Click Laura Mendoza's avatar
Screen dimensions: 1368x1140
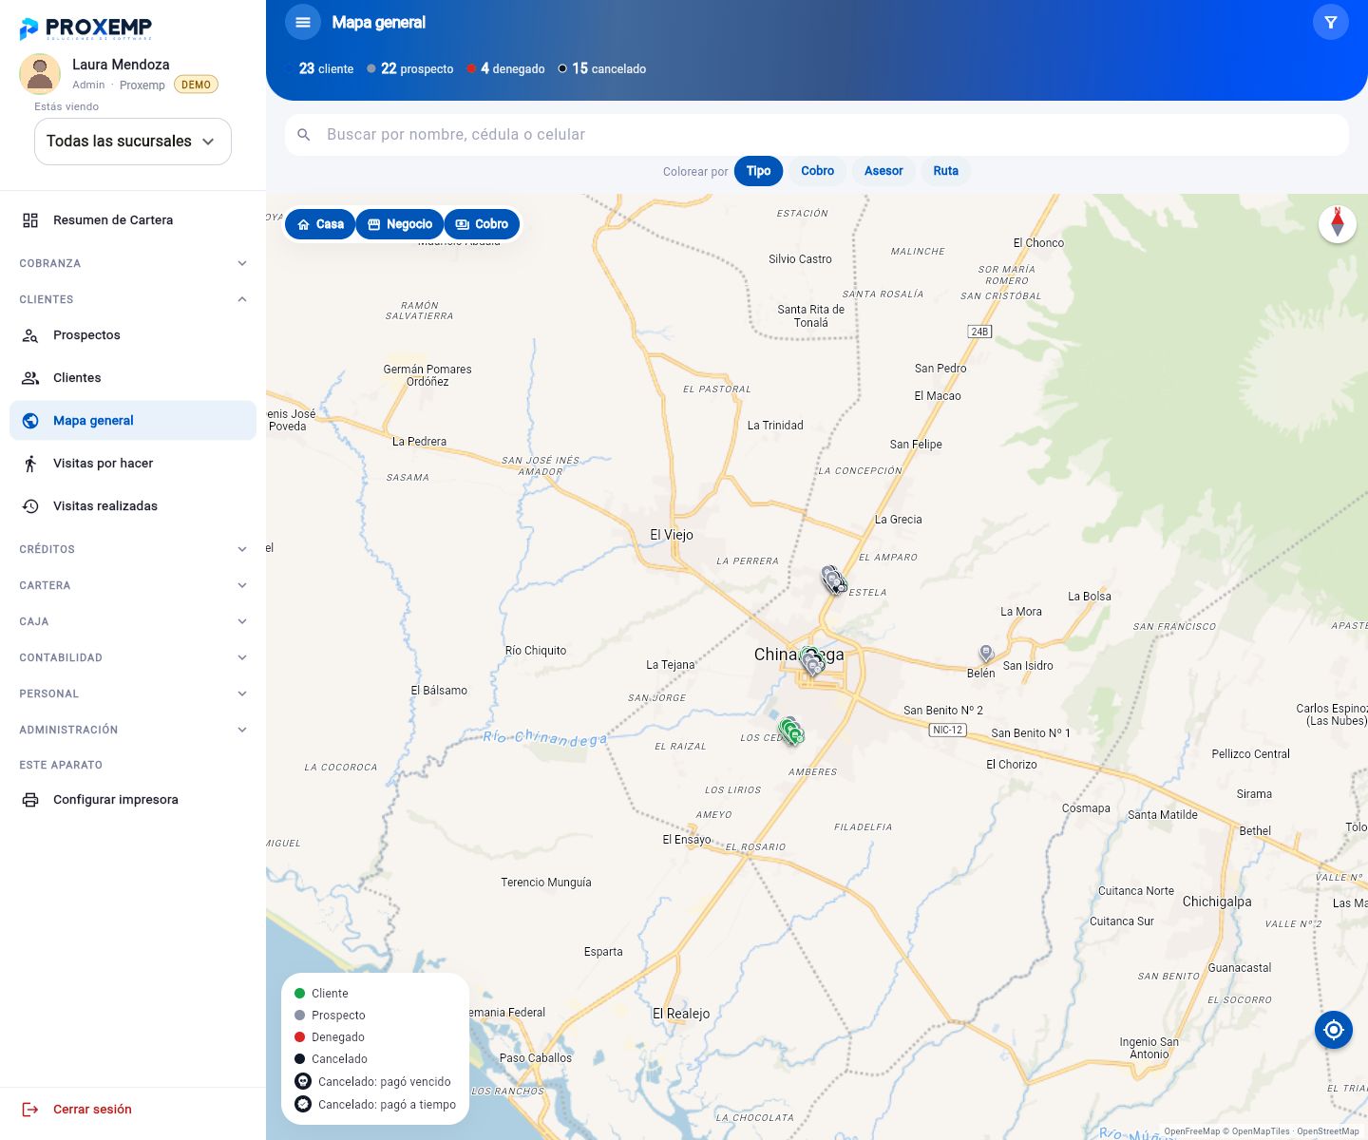click(x=40, y=74)
